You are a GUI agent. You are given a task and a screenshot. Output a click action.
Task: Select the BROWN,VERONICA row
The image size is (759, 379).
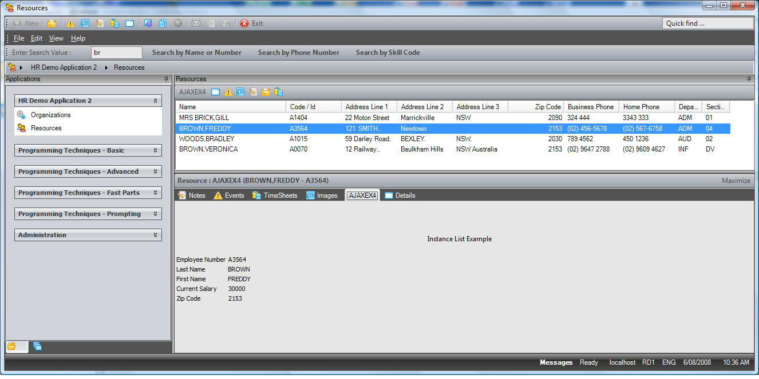click(453, 149)
